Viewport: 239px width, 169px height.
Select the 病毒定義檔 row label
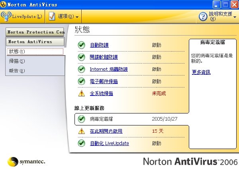(101, 119)
